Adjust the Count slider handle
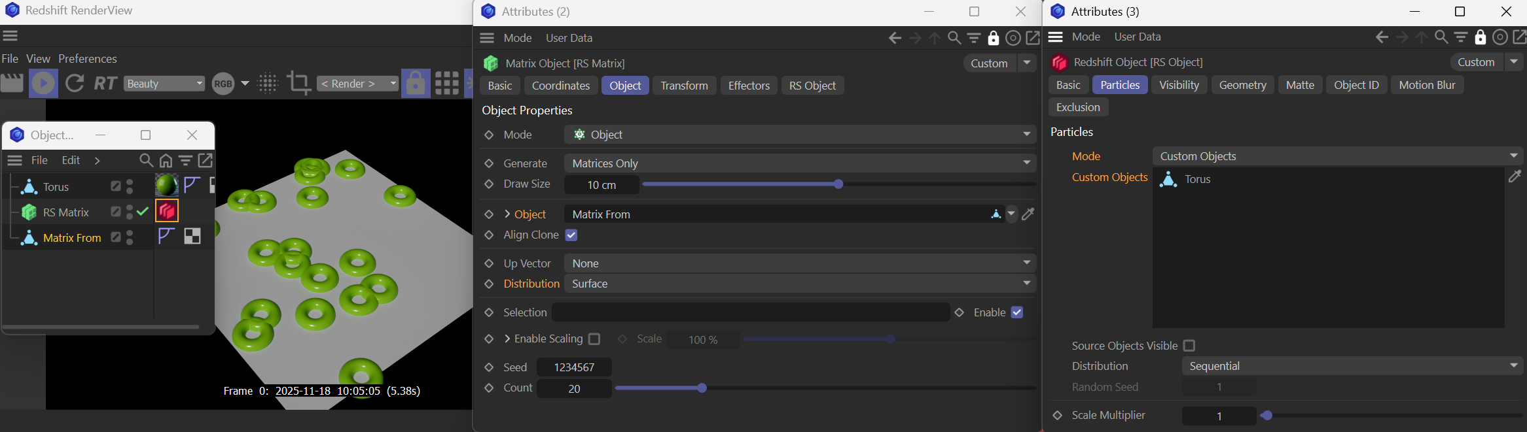 [702, 388]
